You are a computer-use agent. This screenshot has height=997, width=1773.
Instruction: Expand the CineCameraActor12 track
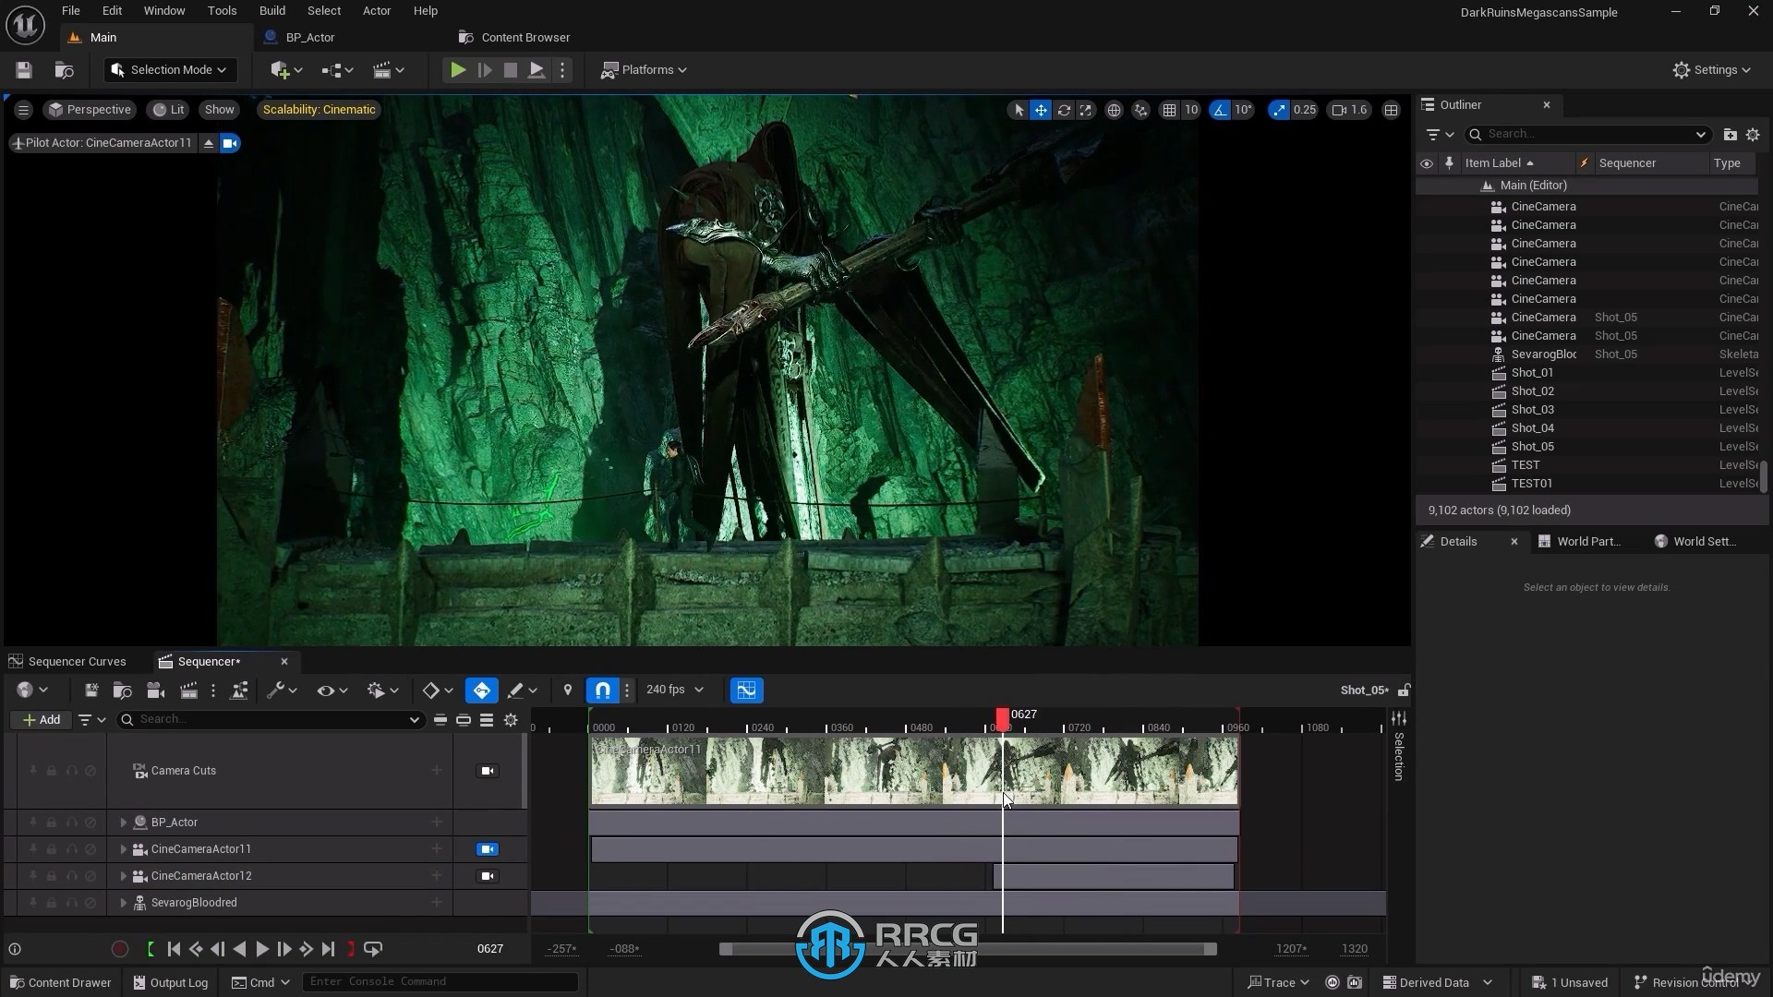click(x=124, y=876)
